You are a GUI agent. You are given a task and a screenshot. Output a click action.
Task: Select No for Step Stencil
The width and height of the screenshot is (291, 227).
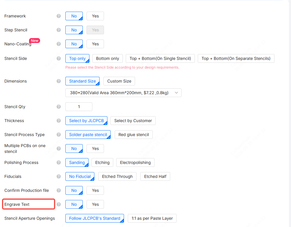74,30
